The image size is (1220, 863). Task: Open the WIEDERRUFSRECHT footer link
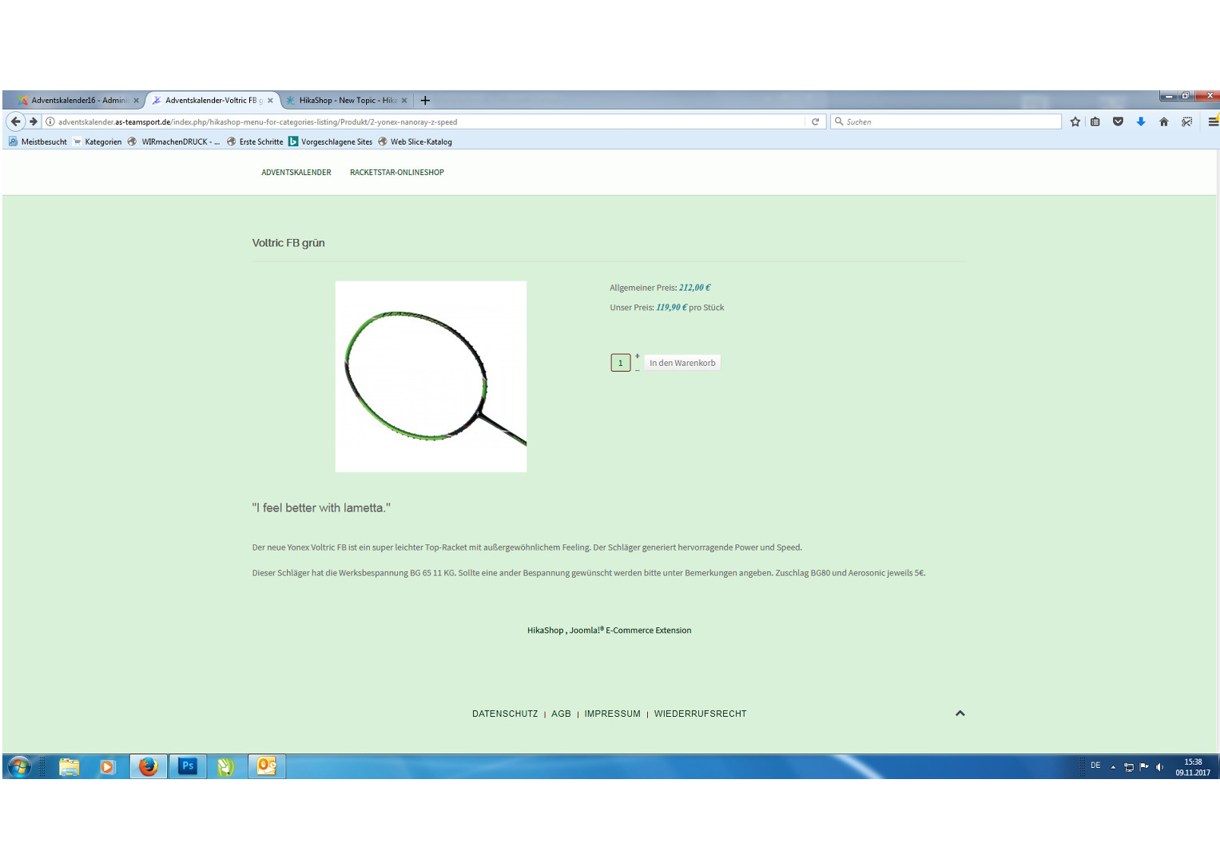click(x=700, y=714)
